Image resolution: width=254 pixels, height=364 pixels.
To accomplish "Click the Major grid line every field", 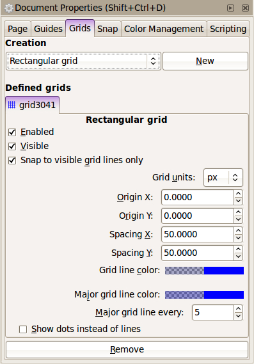I will click(213, 312).
